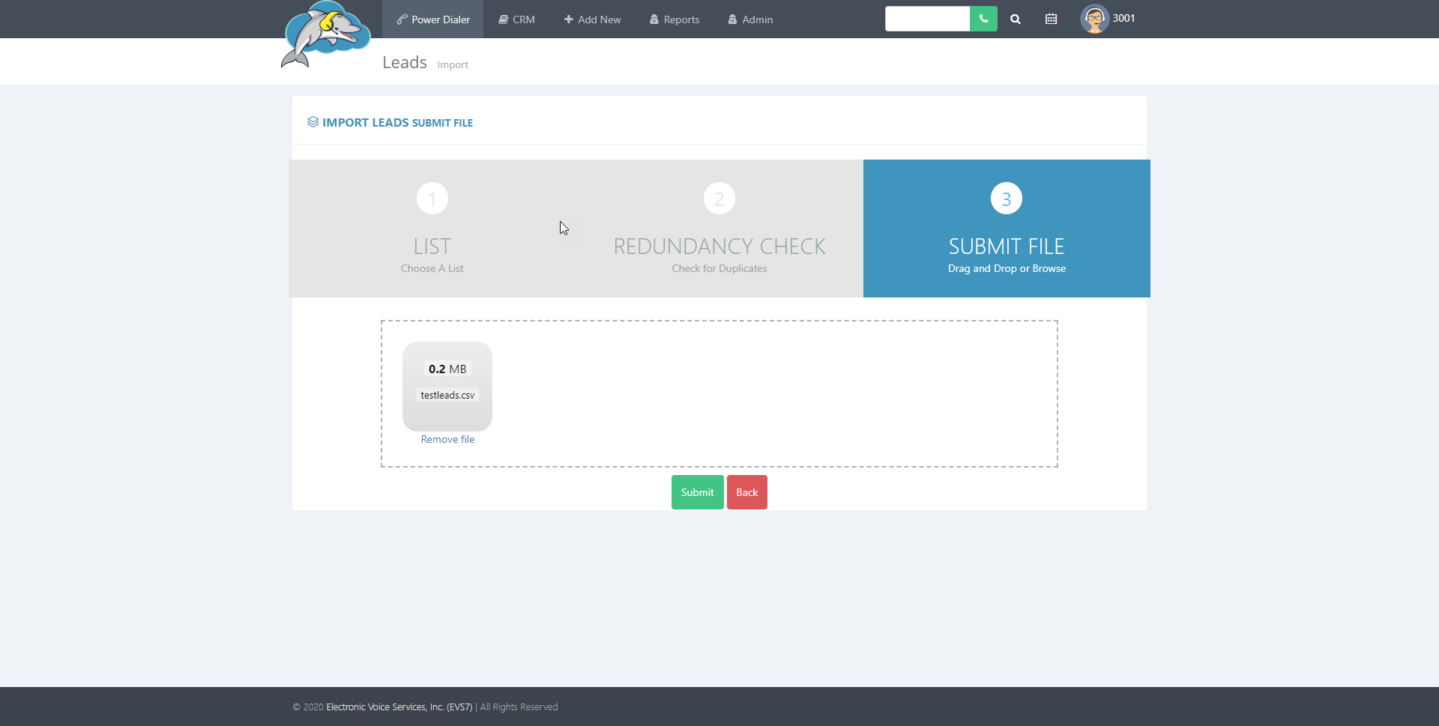
Task: Select step 3 Submit File
Action: click(1007, 229)
